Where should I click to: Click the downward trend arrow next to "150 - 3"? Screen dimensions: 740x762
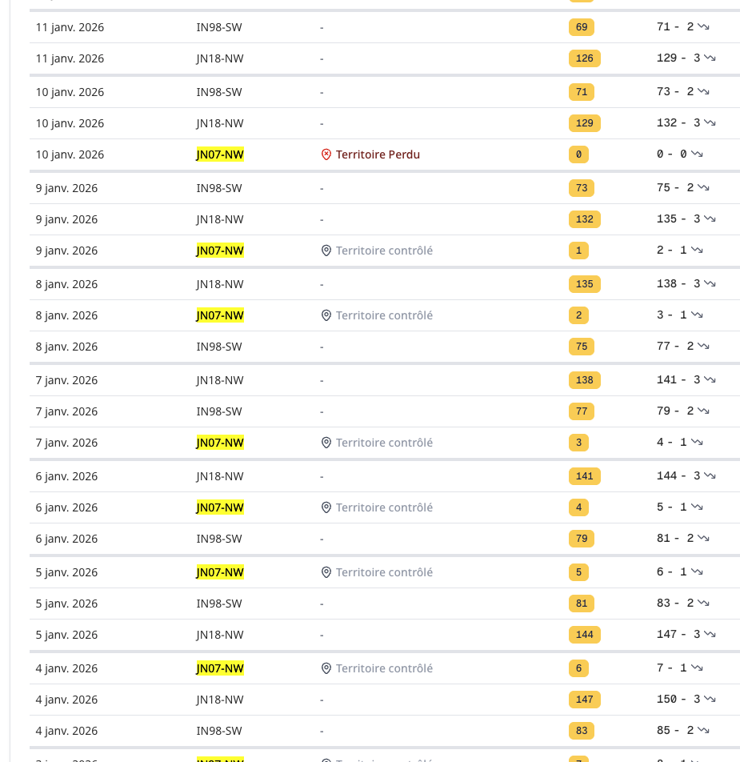point(710,700)
